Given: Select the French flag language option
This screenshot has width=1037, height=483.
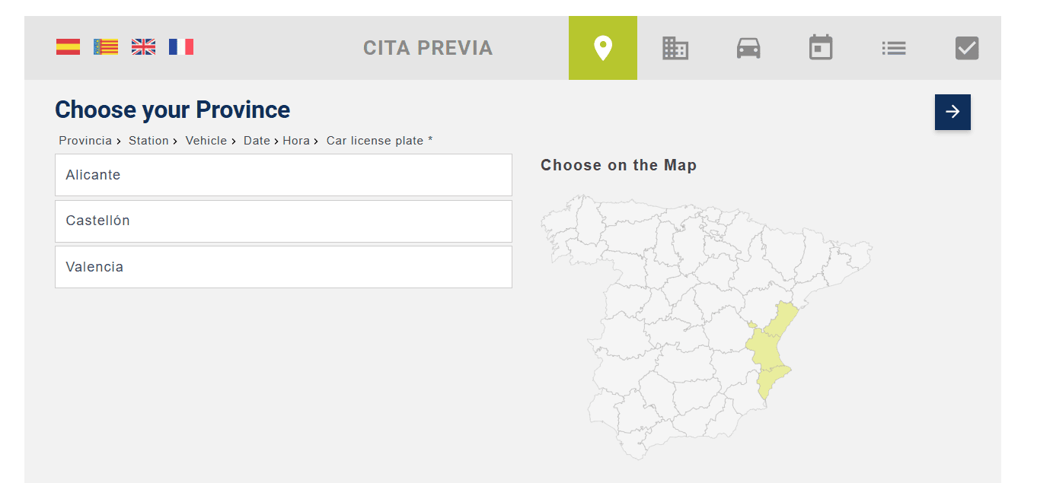Looking at the screenshot, I should tap(180, 46).
